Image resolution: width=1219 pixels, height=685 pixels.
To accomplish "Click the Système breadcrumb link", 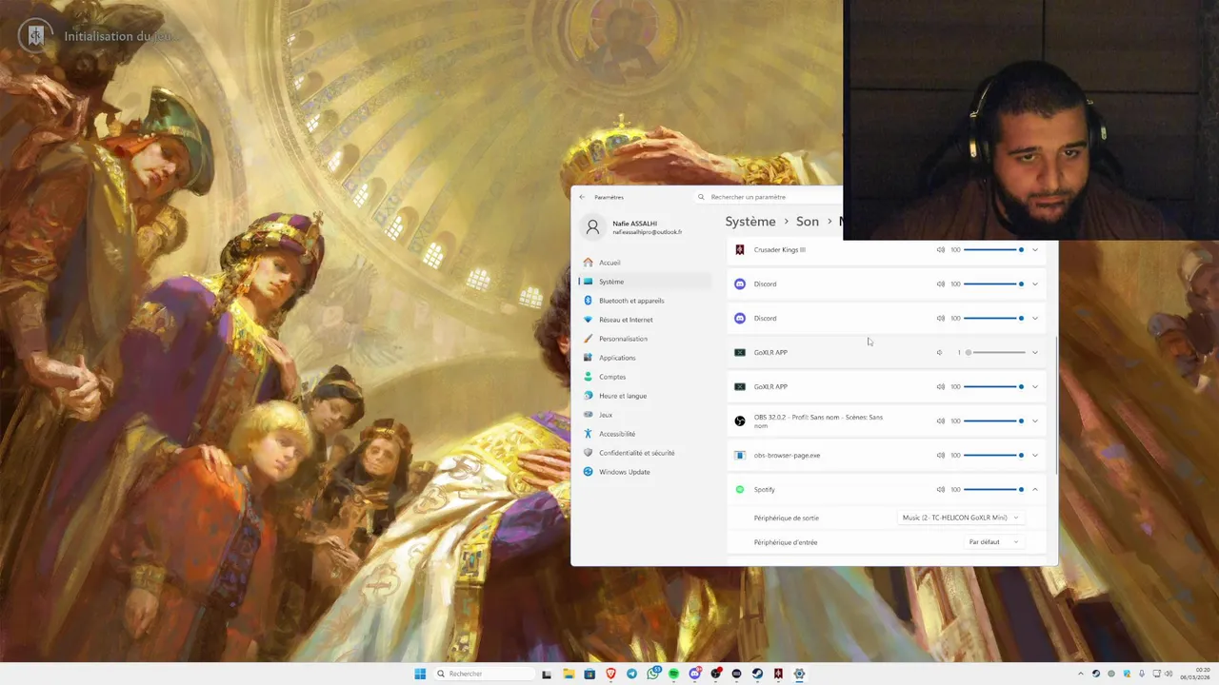I will [x=750, y=222].
